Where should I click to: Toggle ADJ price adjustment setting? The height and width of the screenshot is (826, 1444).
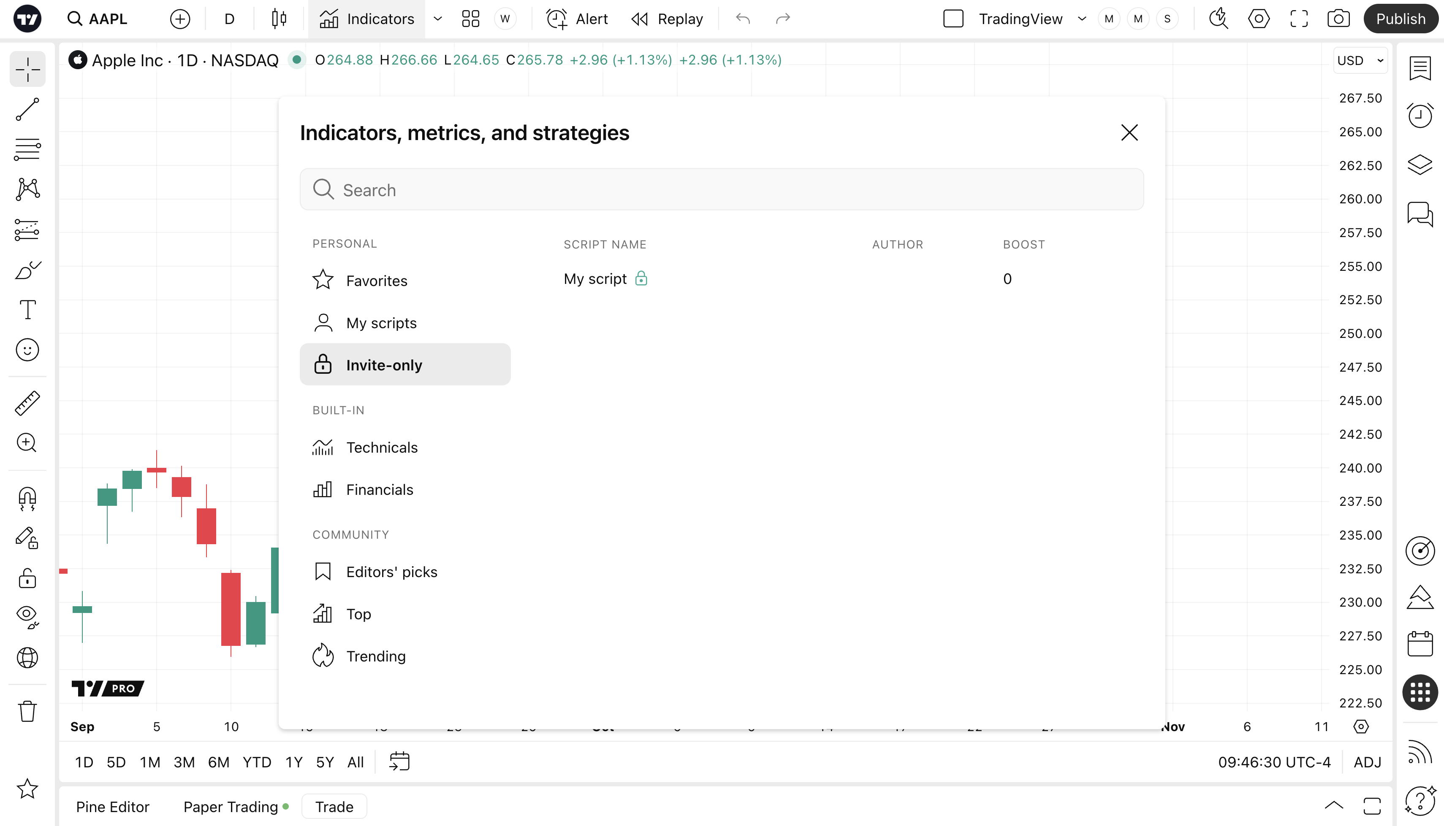1367,762
